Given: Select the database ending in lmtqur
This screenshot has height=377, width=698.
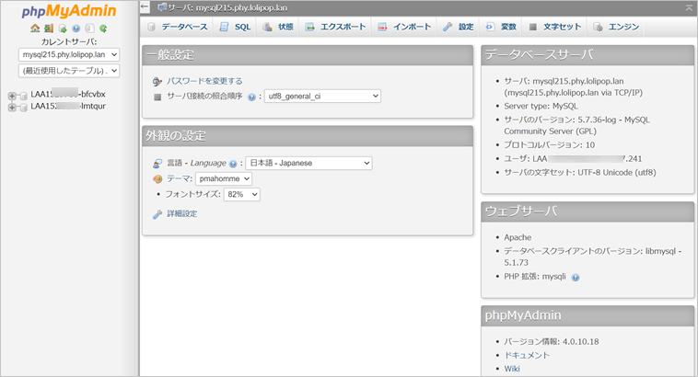Looking at the screenshot, I should [69, 107].
